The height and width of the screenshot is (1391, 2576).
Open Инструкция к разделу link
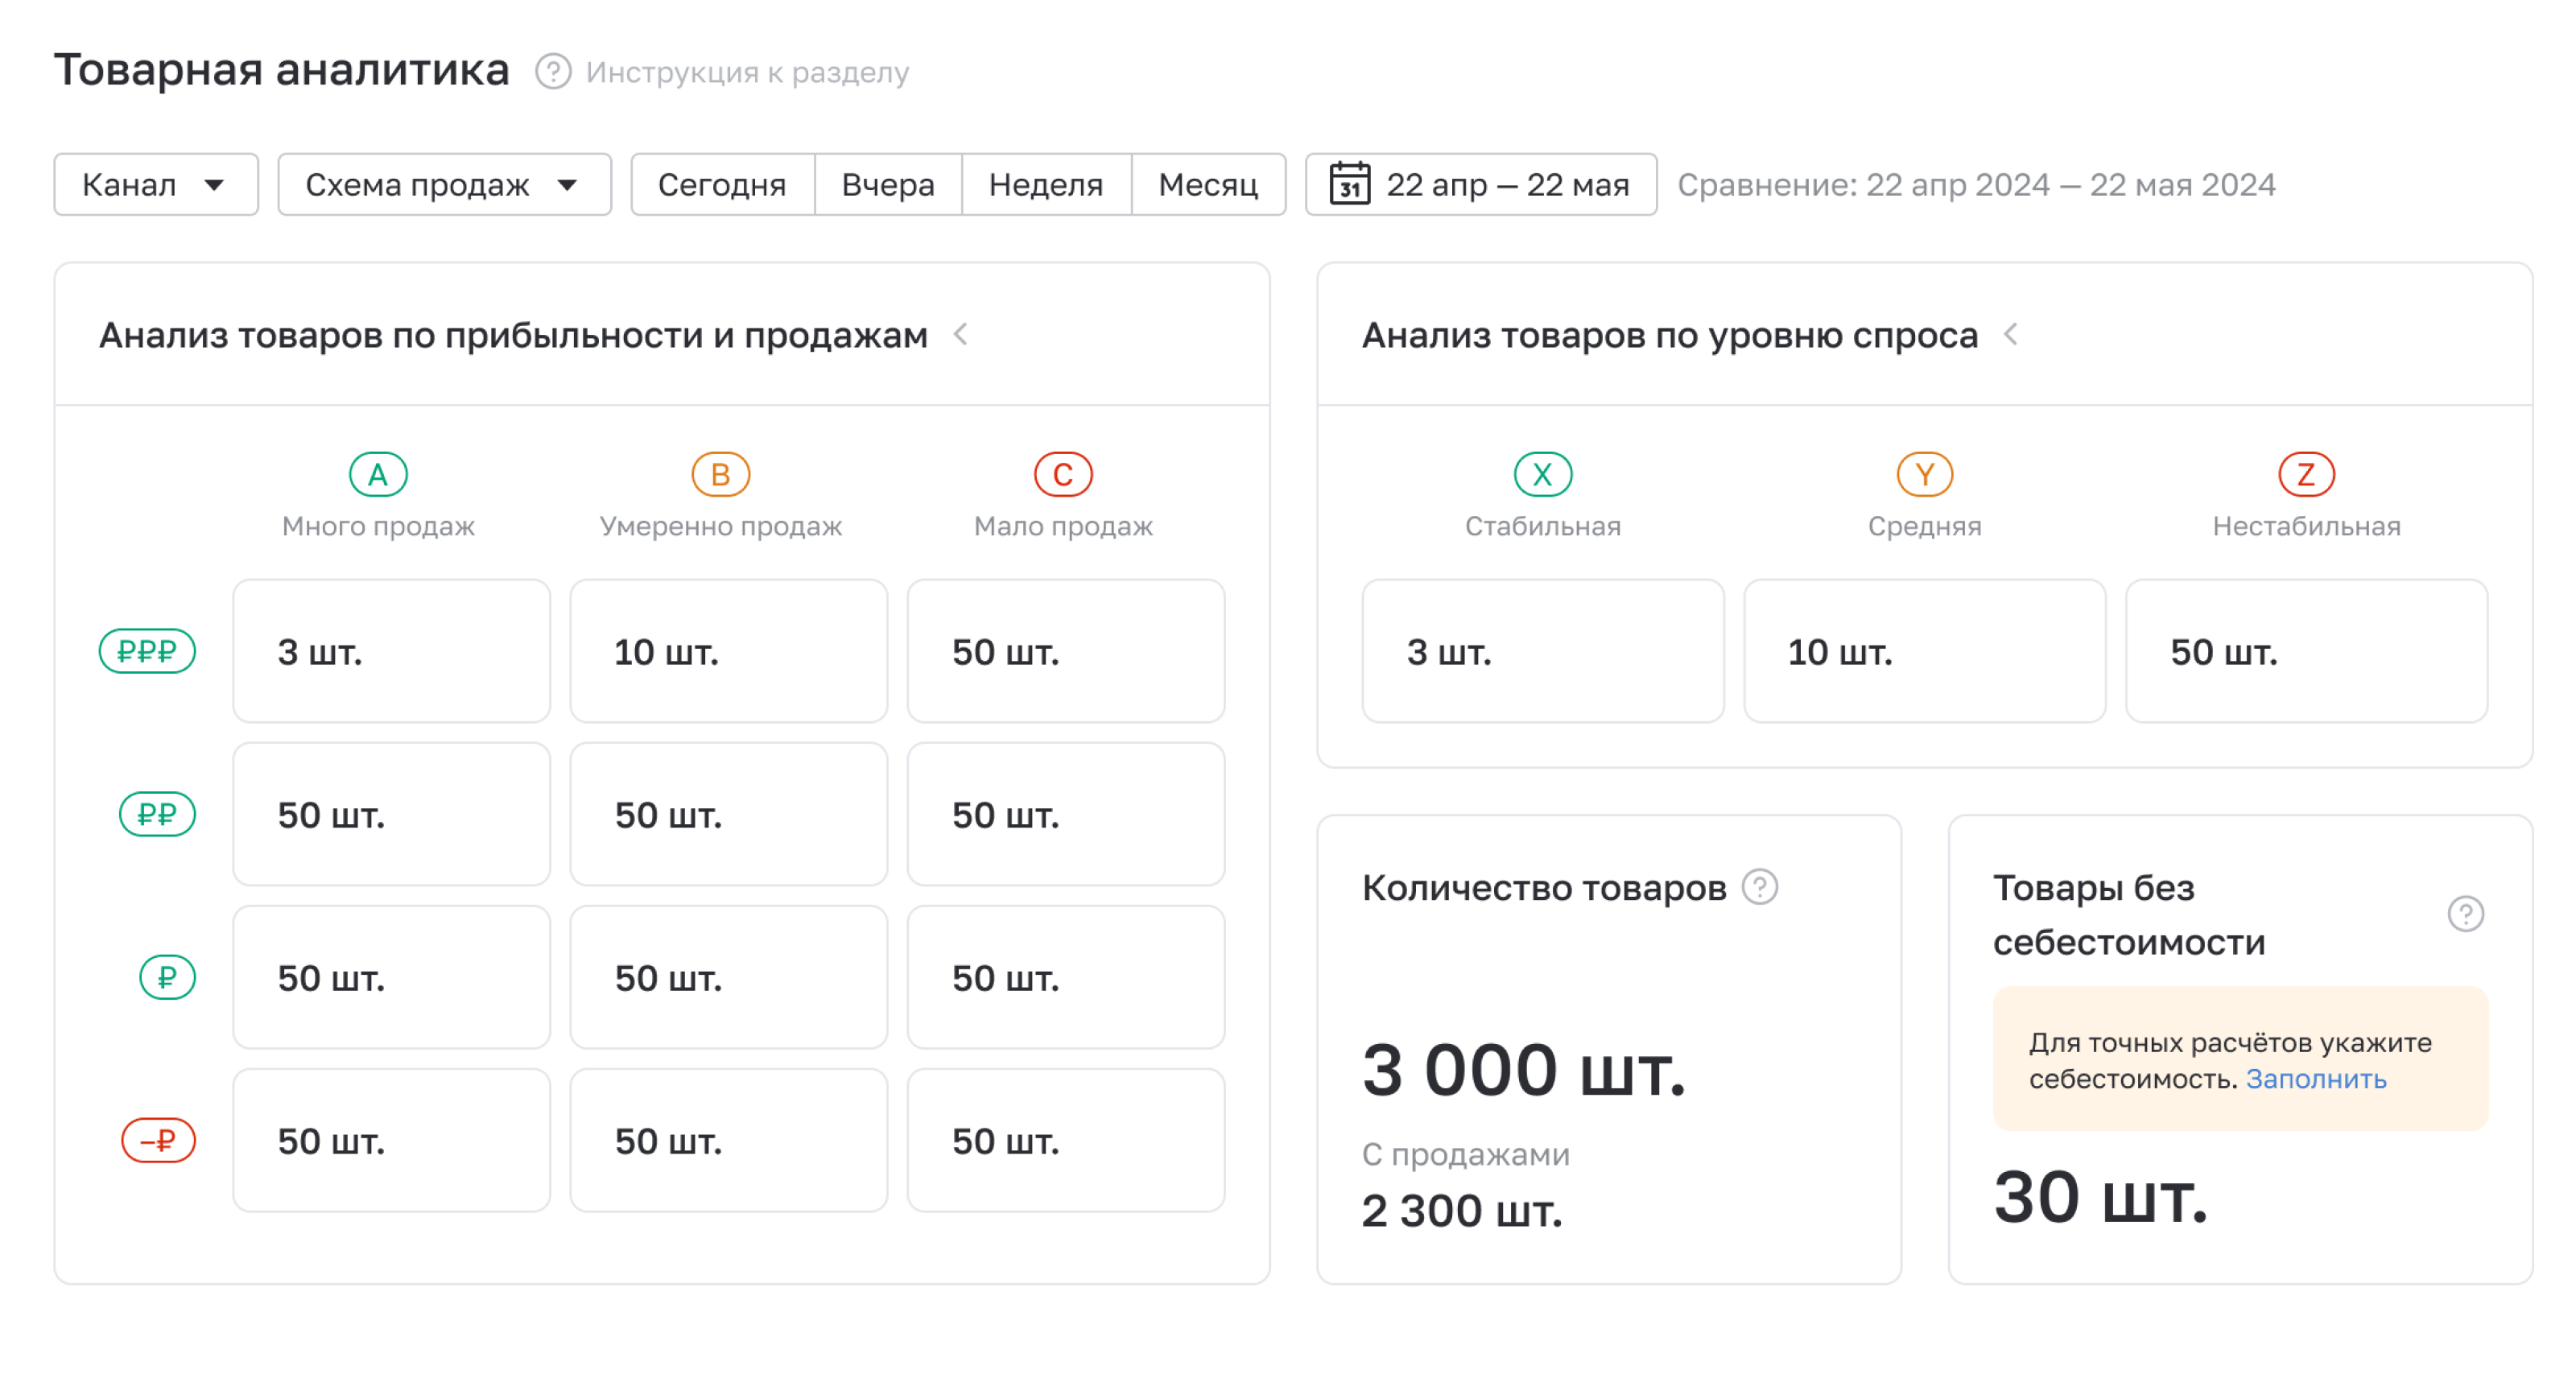tap(747, 72)
